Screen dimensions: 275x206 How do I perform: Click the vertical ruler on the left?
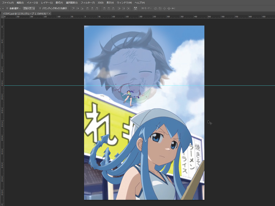(x=2, y=112)
